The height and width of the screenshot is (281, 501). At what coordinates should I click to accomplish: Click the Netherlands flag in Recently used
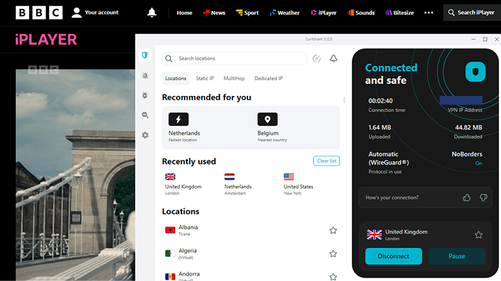coord(230,176)
